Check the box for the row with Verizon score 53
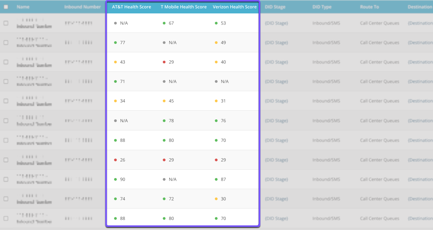 click(x=6, y=23)
